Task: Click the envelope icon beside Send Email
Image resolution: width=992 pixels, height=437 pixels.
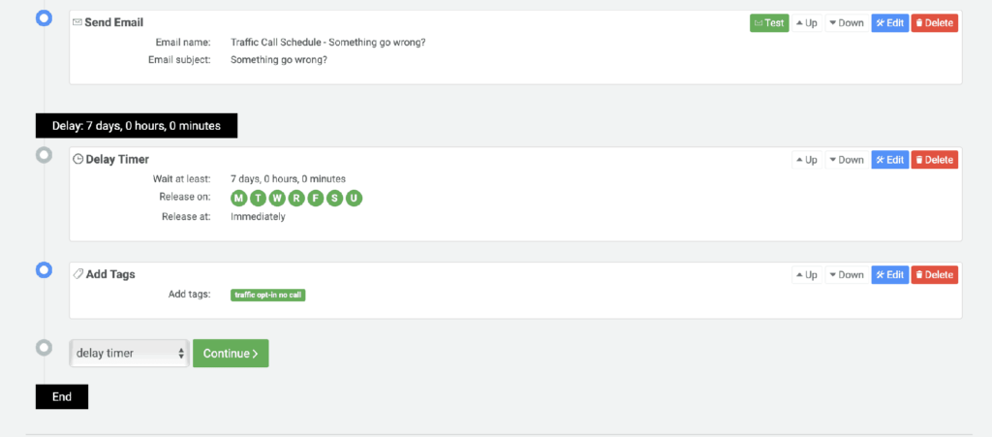Action: (77, 22)
